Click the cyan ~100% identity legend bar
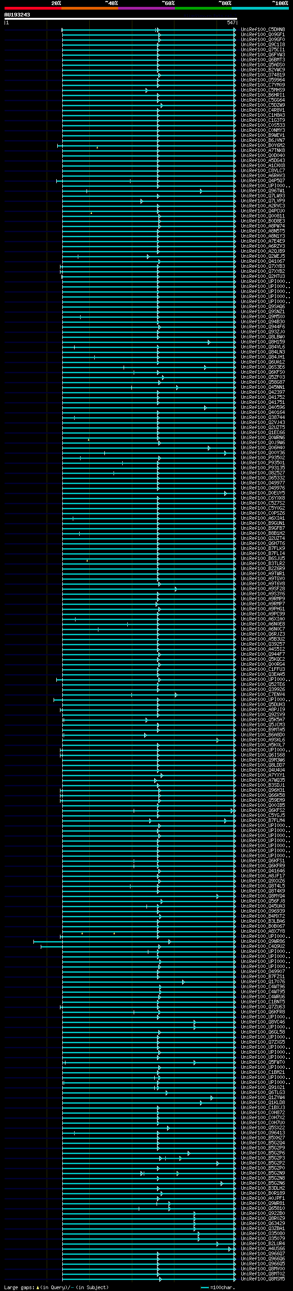Viewport: 293px width, 1291px height. tap(260, 8)
